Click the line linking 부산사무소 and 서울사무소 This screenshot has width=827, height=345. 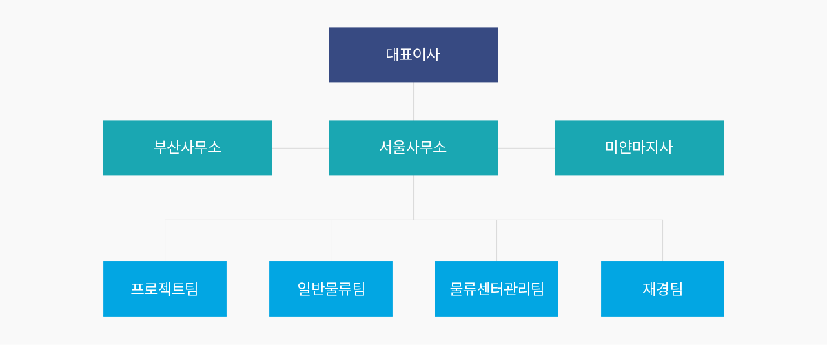(x=300, y=148)
